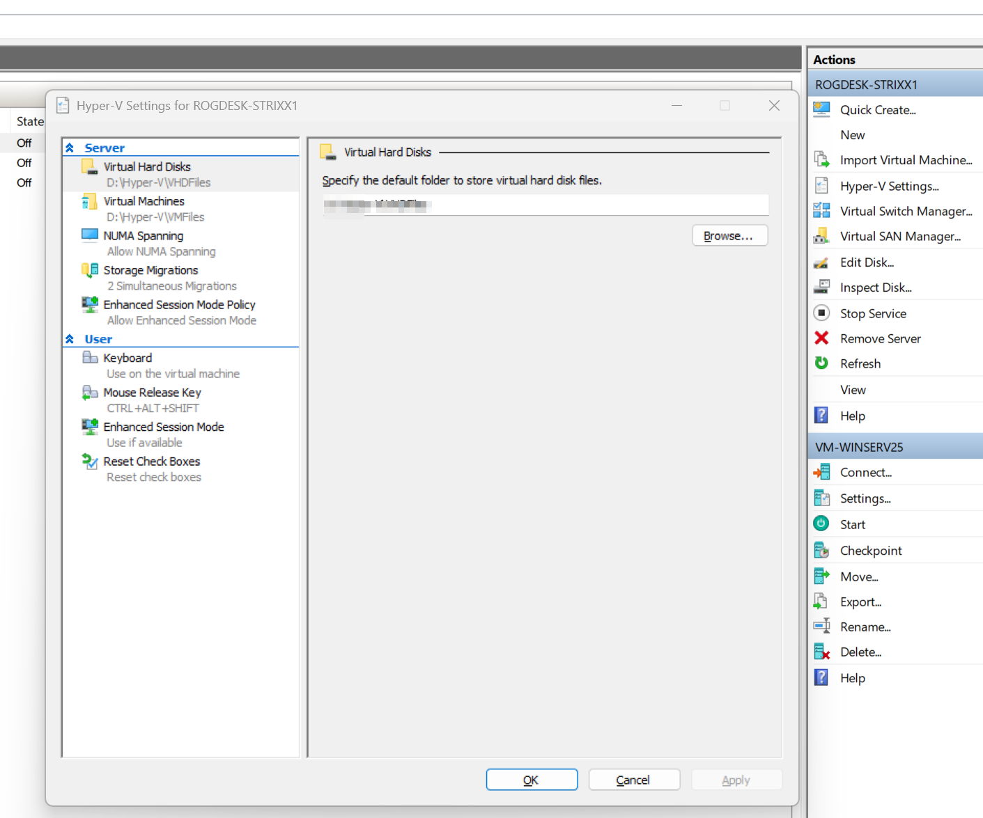
Task: Click the Keyboard icon in User section
Action: pos(89,357)
